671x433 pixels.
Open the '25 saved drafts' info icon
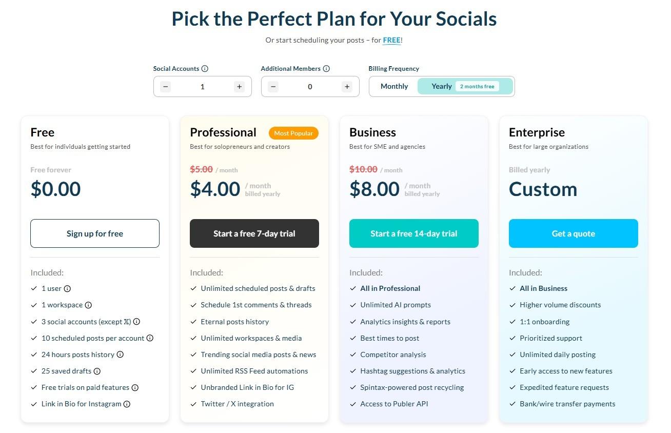[x=97, y=371]
